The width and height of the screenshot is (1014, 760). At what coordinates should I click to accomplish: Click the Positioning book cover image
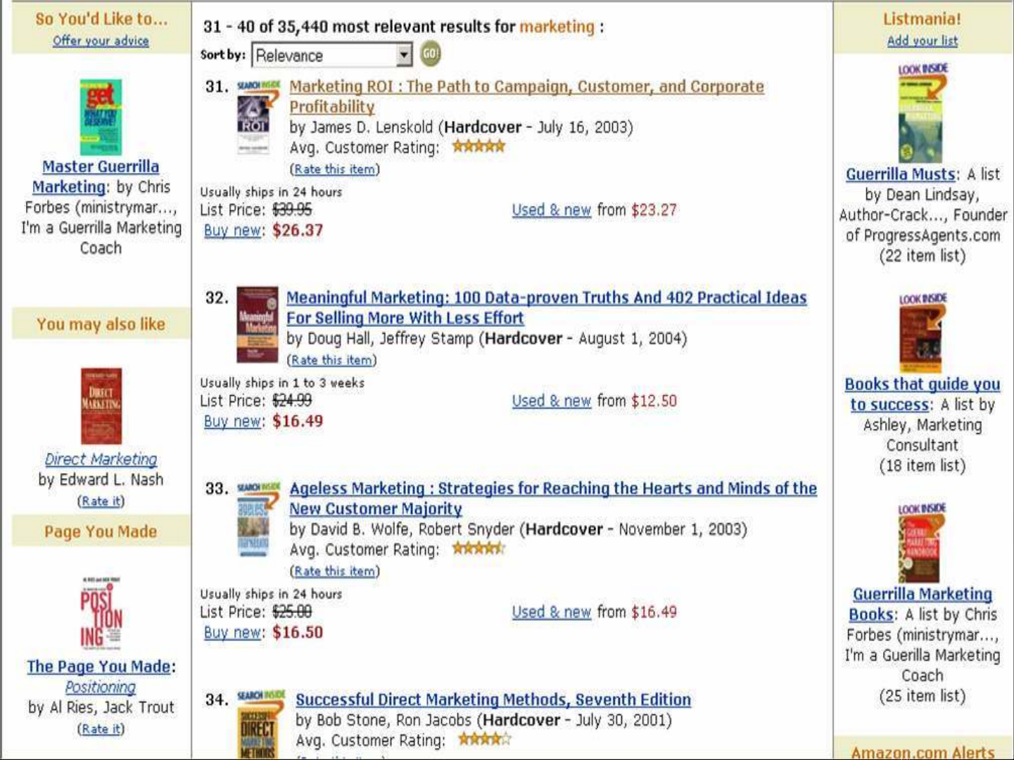[x=101, y=614]
